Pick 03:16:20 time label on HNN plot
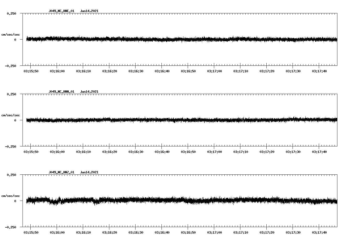356x242 pixels. (110, 152)
